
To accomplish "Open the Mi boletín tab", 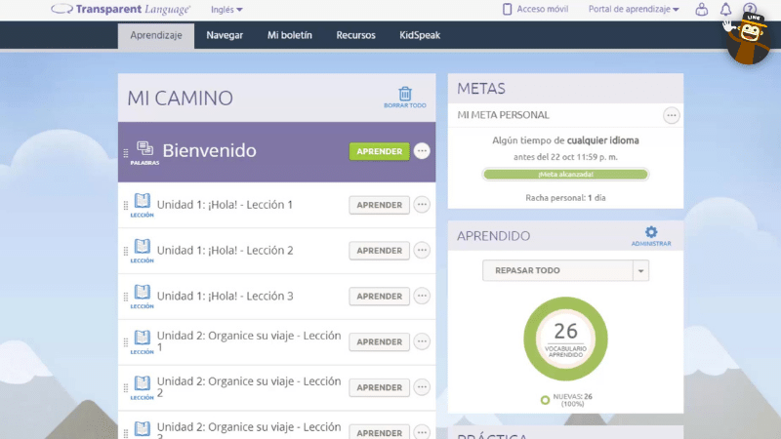I will [289, 35].
